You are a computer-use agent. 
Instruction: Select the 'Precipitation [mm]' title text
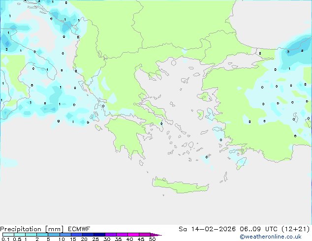32,229
